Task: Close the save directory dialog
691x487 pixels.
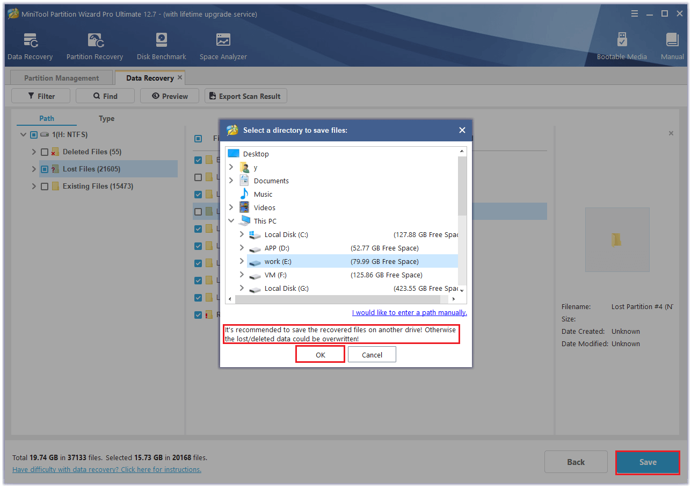Action: (x=462, y=130)
